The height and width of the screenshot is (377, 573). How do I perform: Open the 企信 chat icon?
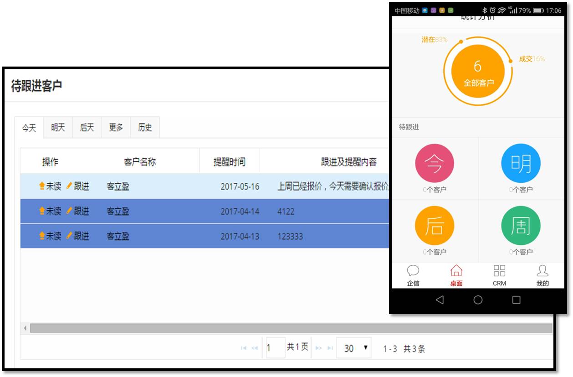413,272
